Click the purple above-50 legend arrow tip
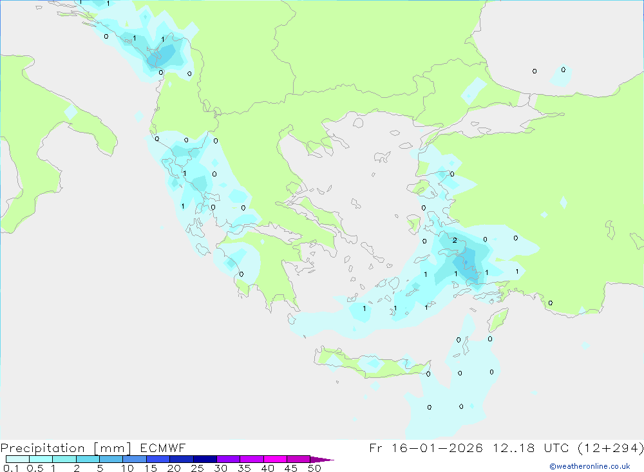 pyautogui.click(x=323, y=460)
